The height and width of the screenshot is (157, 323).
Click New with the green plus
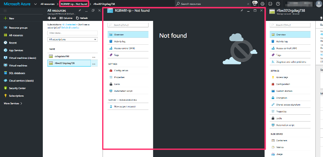tap(9, 18)
